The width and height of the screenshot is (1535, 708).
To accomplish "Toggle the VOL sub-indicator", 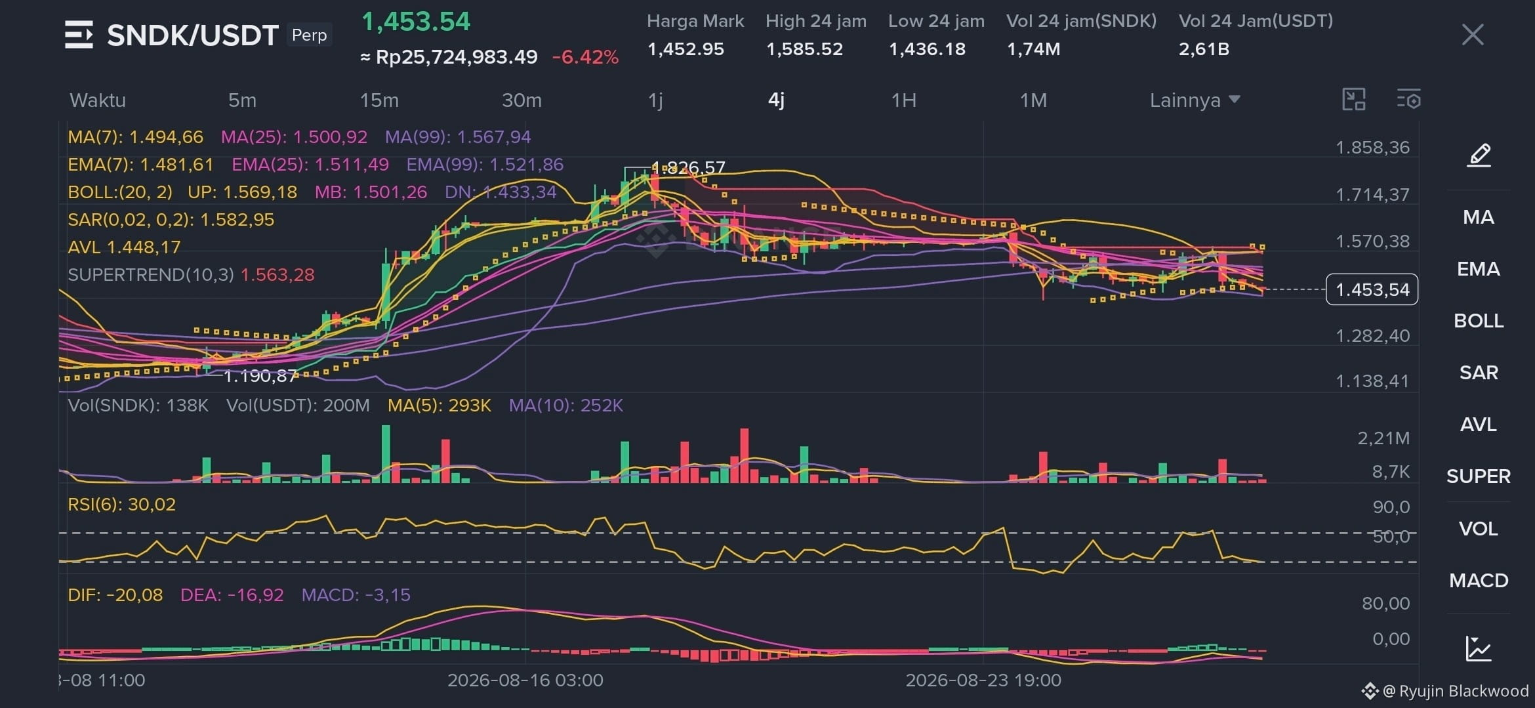I will pyautogui.click(x=1479, y=529).
